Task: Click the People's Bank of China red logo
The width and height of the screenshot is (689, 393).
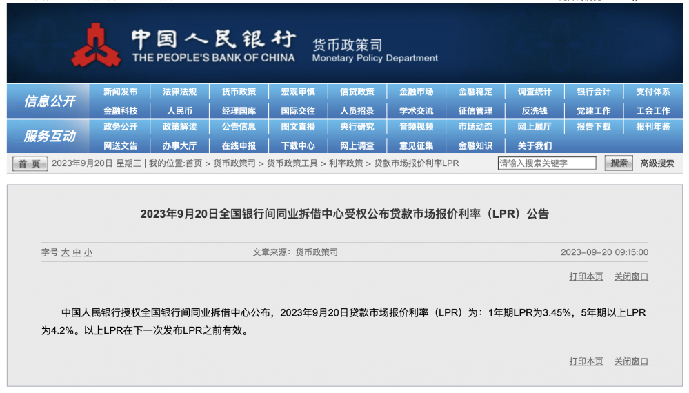Action: 97,46
